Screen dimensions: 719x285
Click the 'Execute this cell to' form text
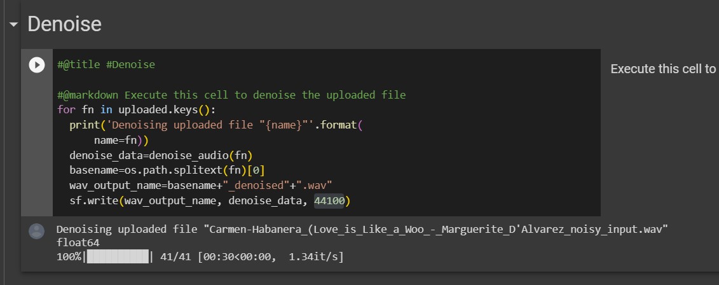pos(663,69)
